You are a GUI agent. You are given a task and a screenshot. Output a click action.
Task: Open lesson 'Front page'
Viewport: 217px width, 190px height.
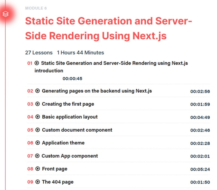click(x=55, y=169)
